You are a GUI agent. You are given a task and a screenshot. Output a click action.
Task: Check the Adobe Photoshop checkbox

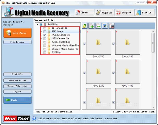(45, 42)
